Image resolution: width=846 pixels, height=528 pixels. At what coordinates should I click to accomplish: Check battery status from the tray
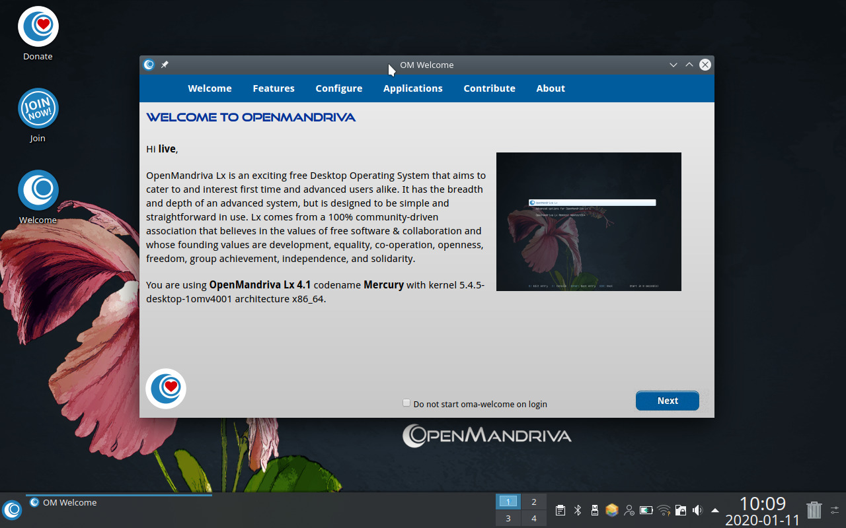[x=646, y=510]
